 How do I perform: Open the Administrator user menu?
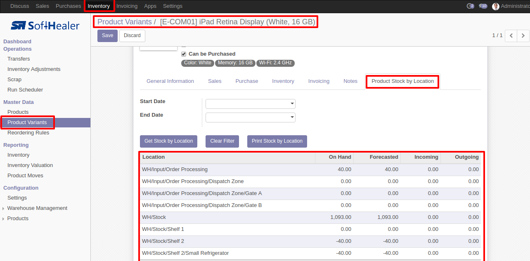511,6
